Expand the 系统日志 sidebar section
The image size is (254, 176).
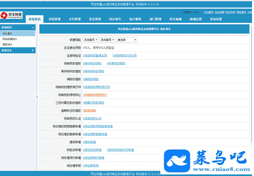(33, 50)
